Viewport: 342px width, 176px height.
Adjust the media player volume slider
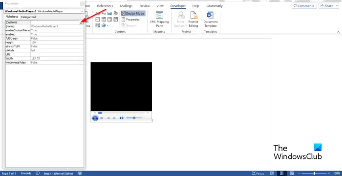134,118
